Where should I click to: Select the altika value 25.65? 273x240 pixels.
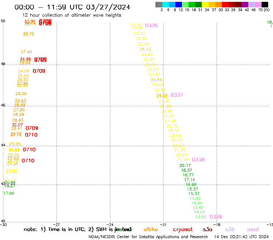pyautogui.click(x=23, y=76)
